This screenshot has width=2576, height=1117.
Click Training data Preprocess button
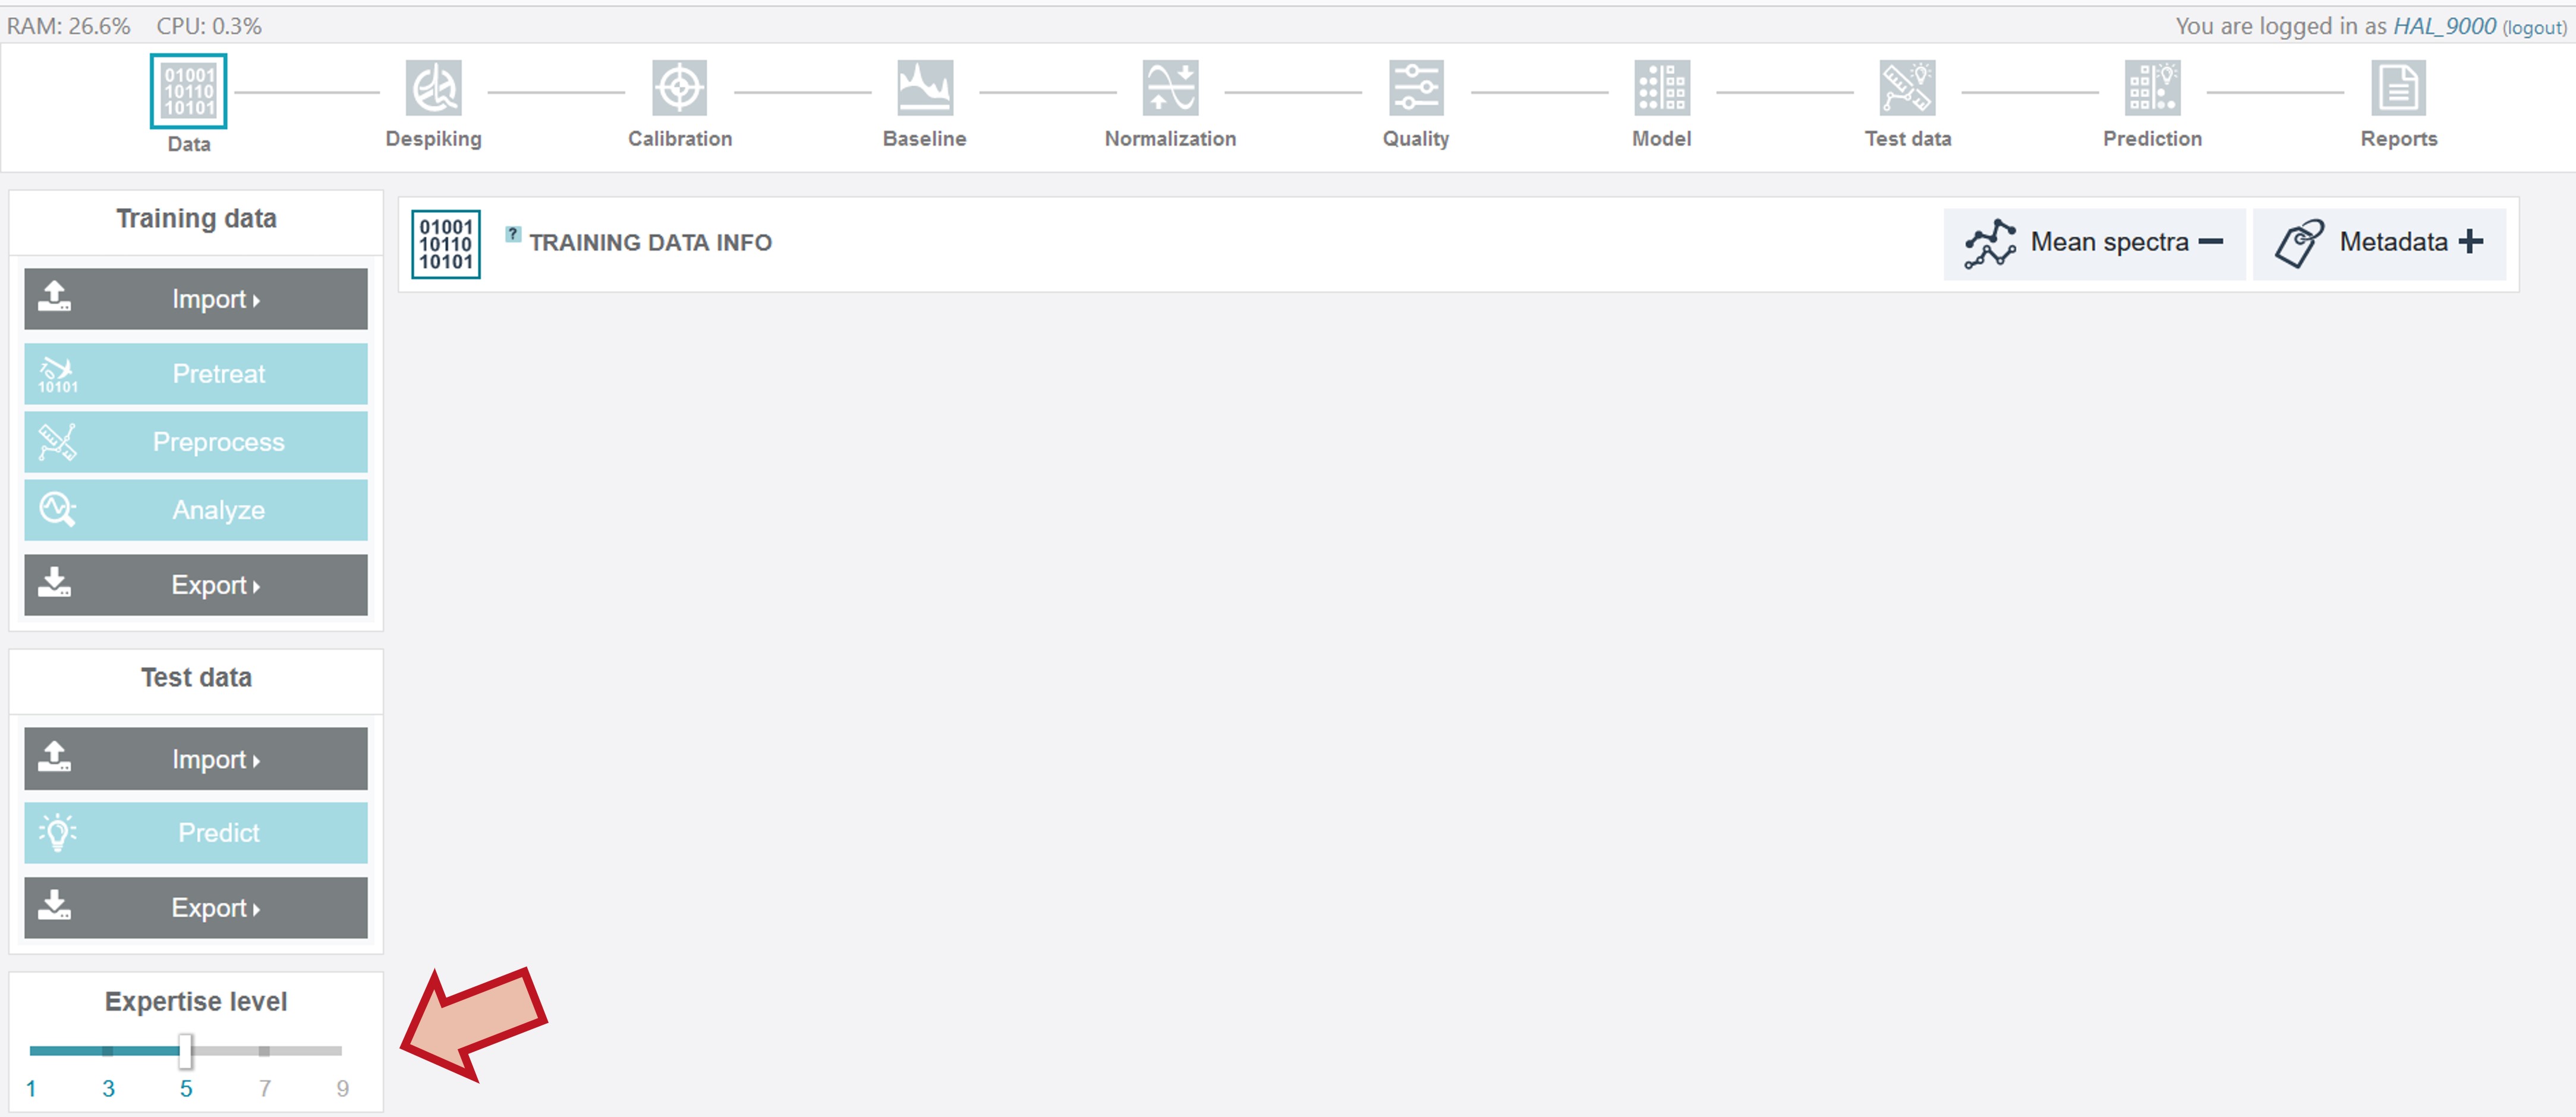click(x=196, y=442)
